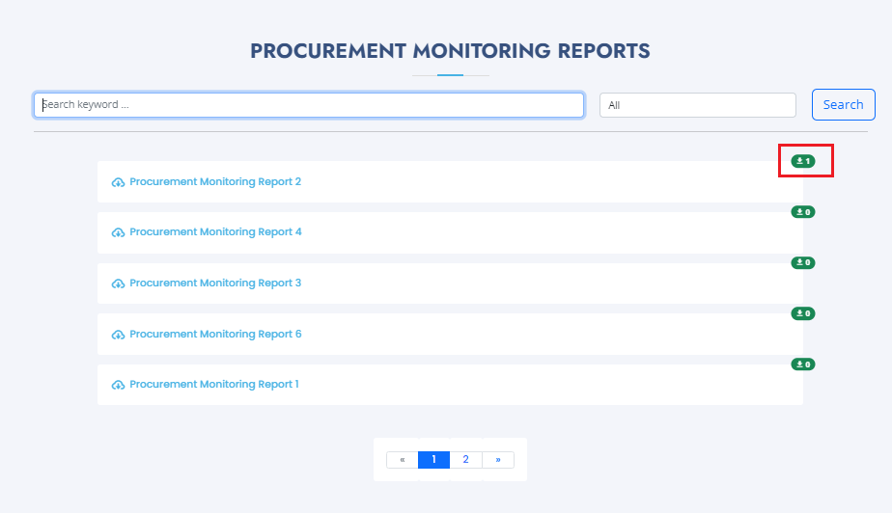Screen dimensions: 892x513
Task: Click the previous page « arrow
Action: click(403, 460)
